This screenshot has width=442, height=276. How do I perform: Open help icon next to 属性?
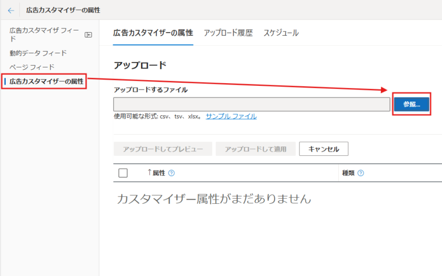(171, 173)
